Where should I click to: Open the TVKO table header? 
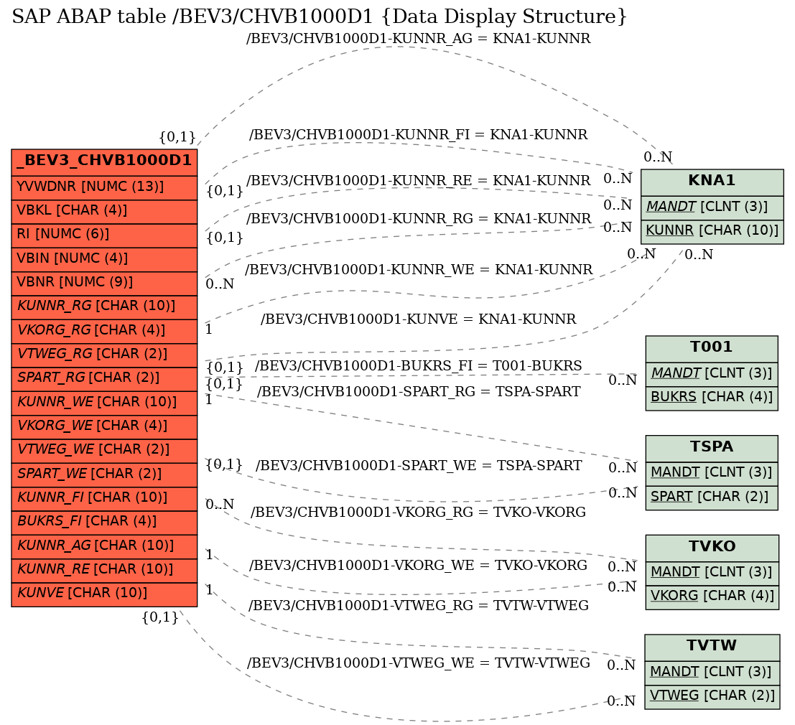[x=712, y=548]
